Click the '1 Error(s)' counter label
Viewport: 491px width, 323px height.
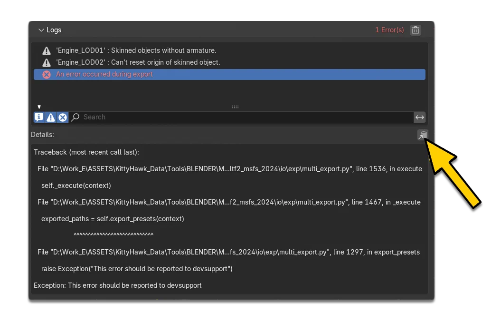[x=389, y=30]
